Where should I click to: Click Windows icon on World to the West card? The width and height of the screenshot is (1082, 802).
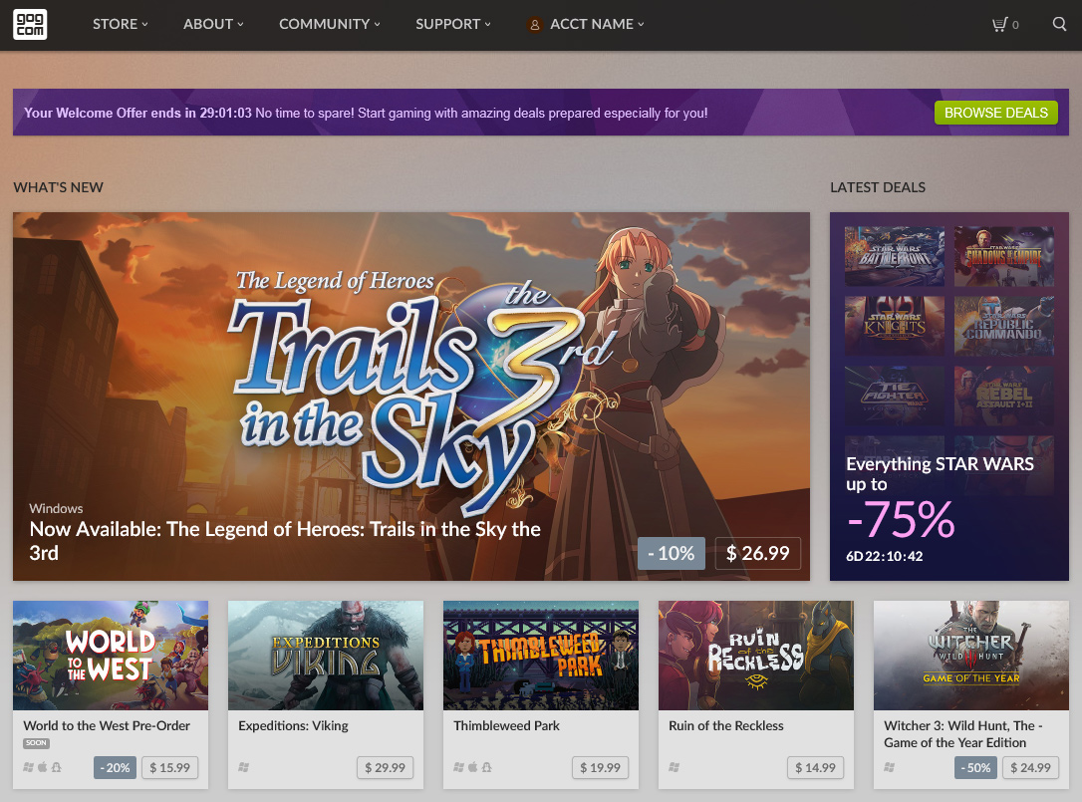click(28, 767)
